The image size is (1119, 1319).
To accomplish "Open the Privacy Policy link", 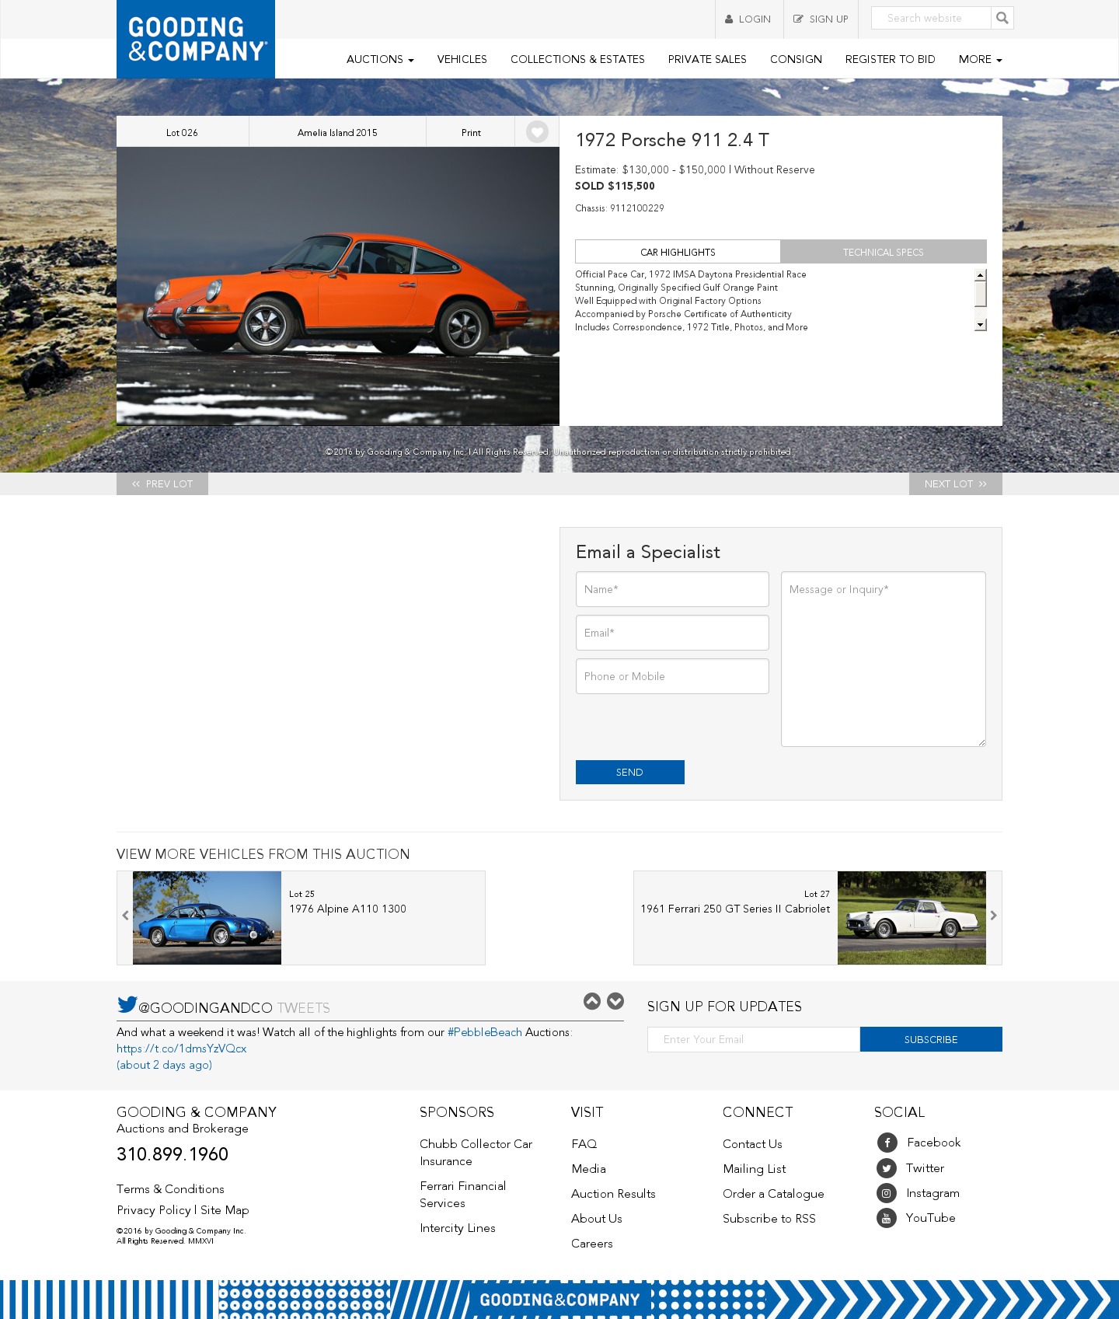I will pyautogui.click(x=154, y=1210).
